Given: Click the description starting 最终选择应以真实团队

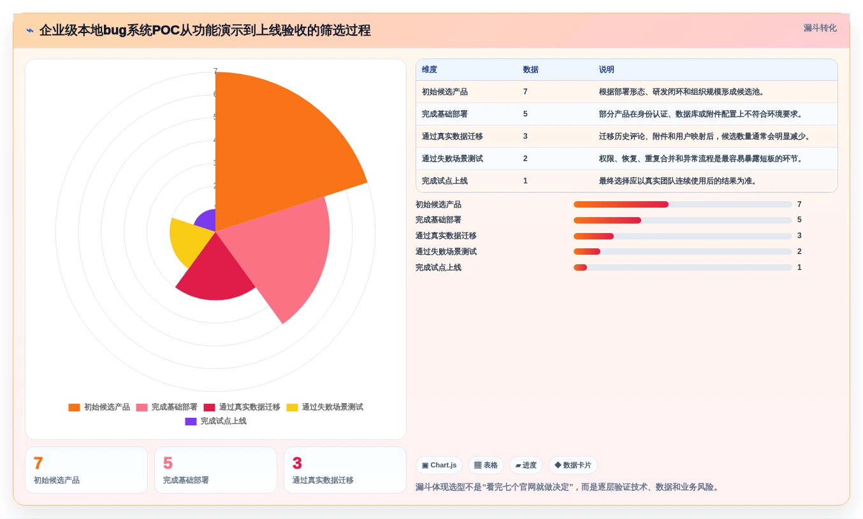Looking at the screenshot, I should point(678,181).
